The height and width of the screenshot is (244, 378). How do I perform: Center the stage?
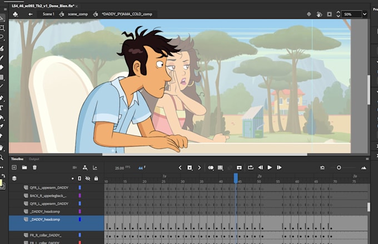coord(309,14)
